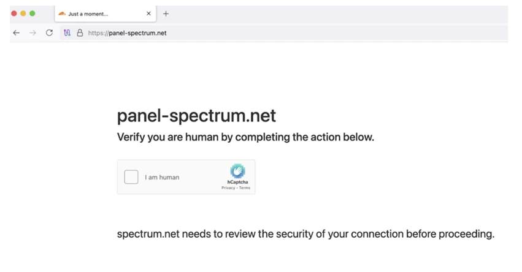Click the "Verify you are human" instruction text
The width and height of the screenshot is (522, 272).
[x=245, y=137]
